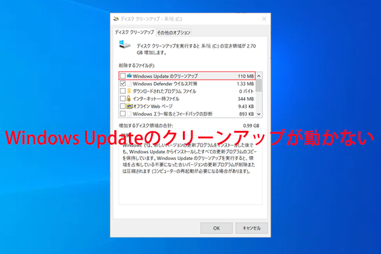Viewport: 381px width, 254px height.
Task: Click the file list scrollbar thumb
Action: (259, 86)
